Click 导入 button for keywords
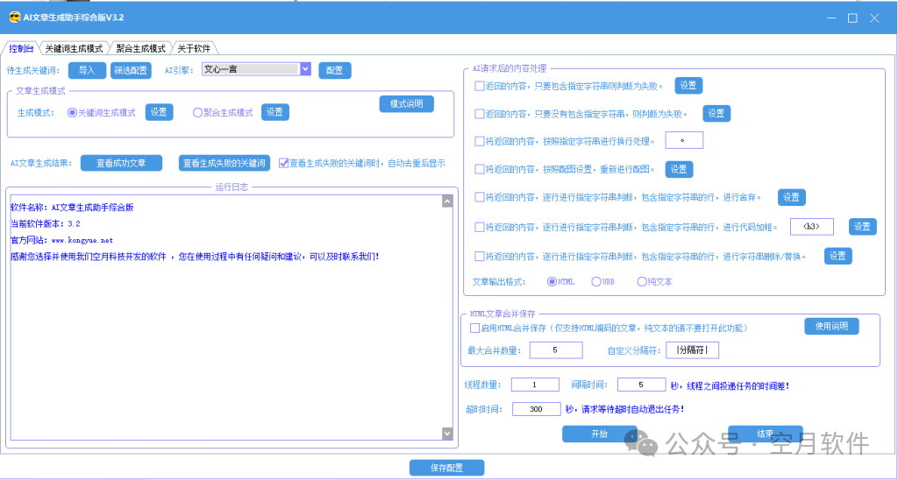Image resolution: width=898 pixels, height=480 pixels. click(x=87, y=70)
